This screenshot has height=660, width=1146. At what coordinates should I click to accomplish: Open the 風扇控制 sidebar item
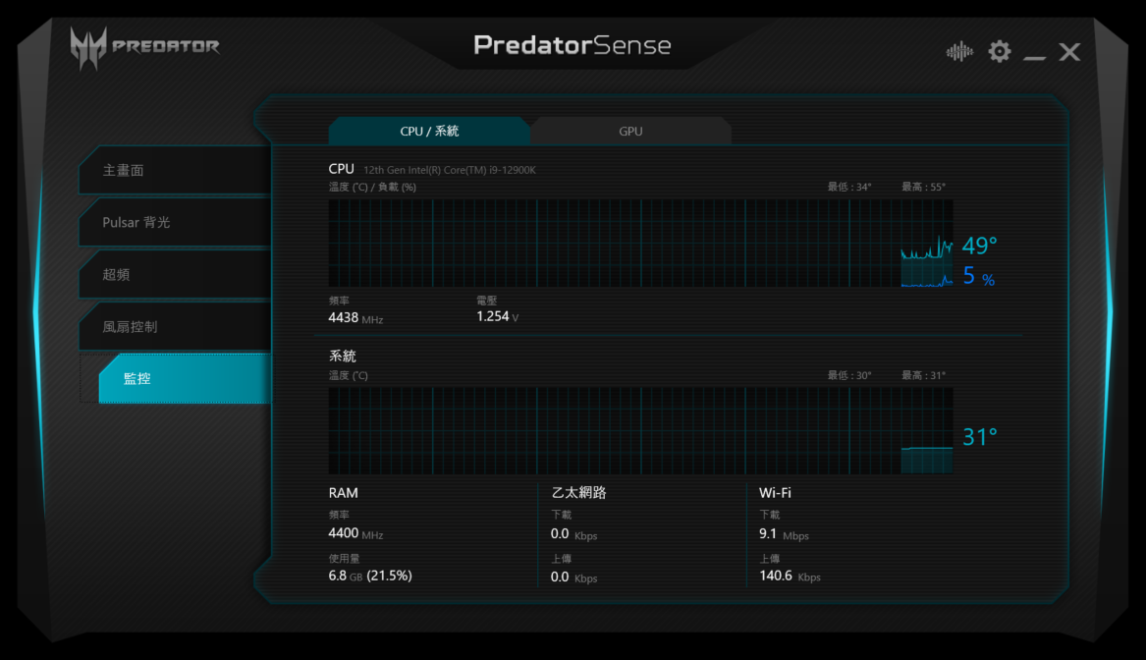click(176, 327)
